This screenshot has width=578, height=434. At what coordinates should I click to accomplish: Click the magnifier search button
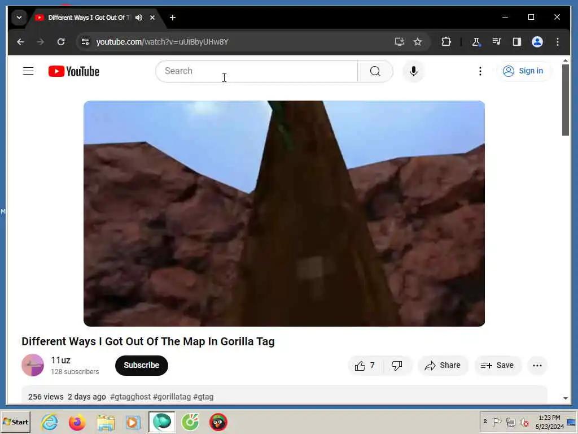tap(375, 71)
